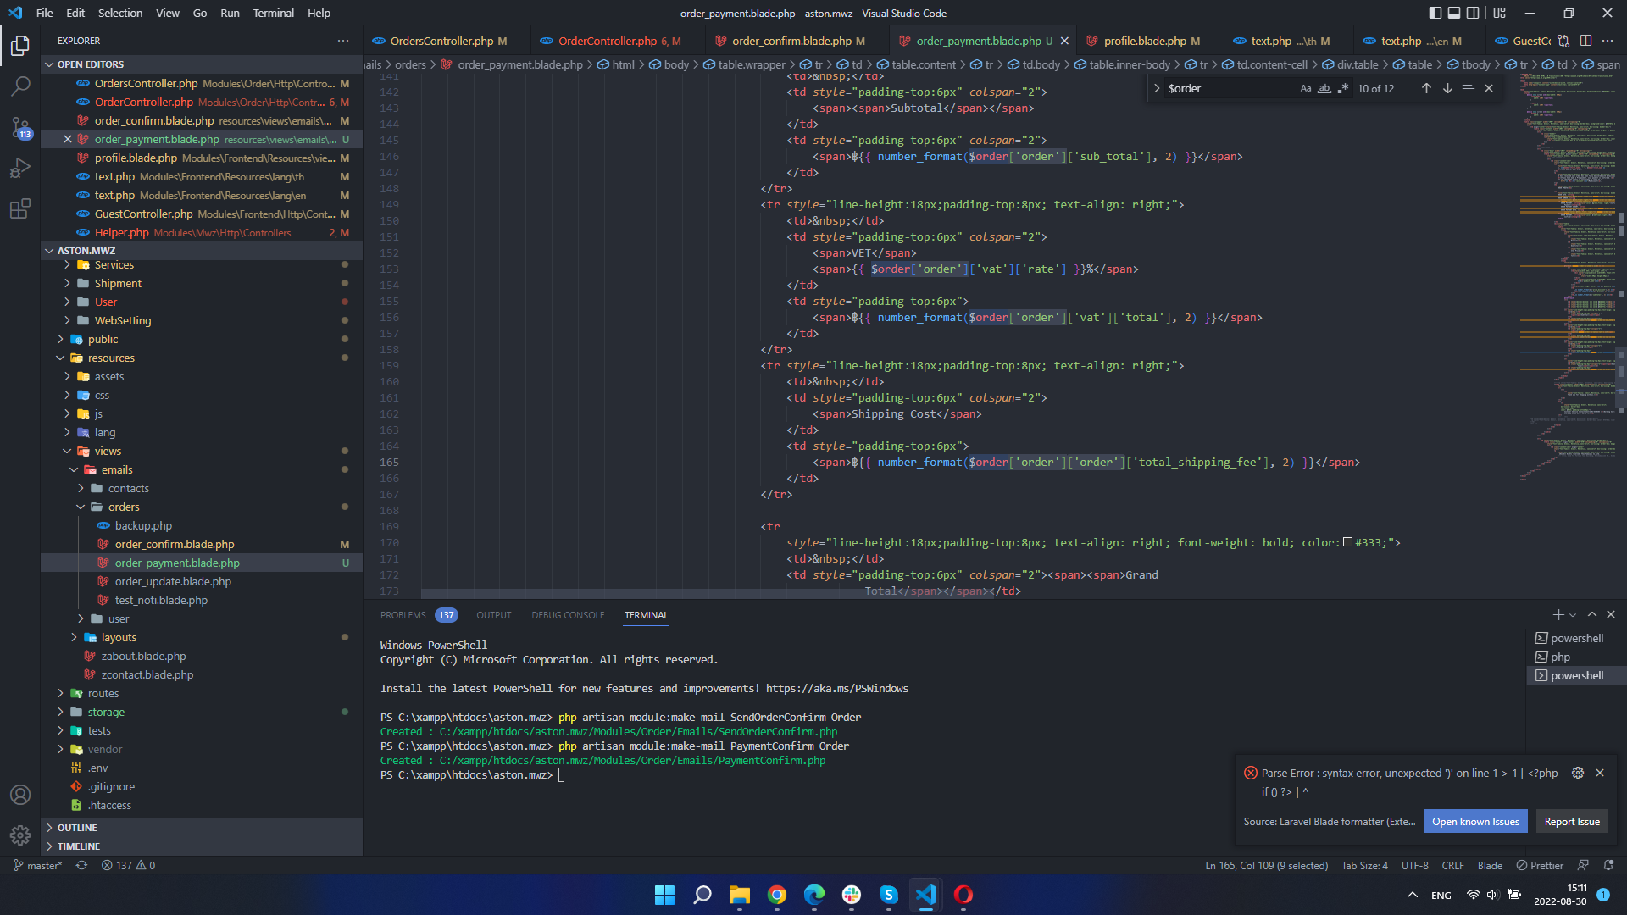This screenshot has height=915, width=1627.
Task: Open the Manage gear in activity bar
Action: point(20,835)
